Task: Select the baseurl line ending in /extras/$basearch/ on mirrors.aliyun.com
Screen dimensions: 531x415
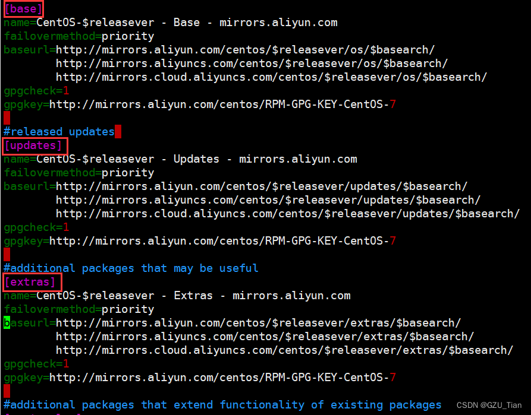Action: (232, 323)
